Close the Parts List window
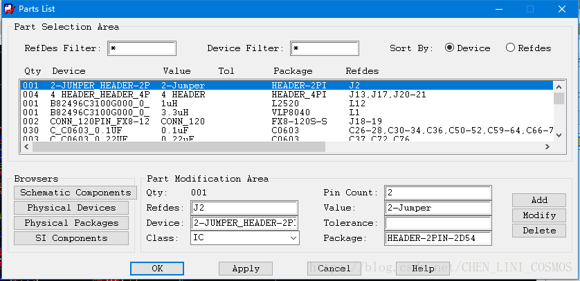Screen dimensions: 580x281 click(562, 9)
